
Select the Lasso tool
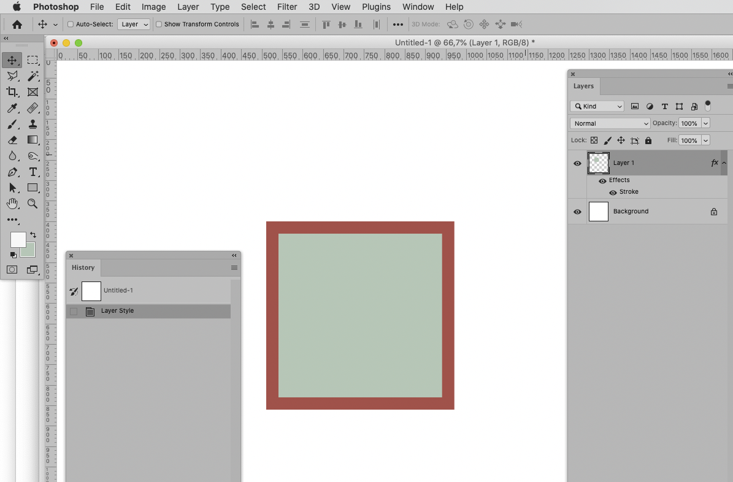[x=12, y=76]
